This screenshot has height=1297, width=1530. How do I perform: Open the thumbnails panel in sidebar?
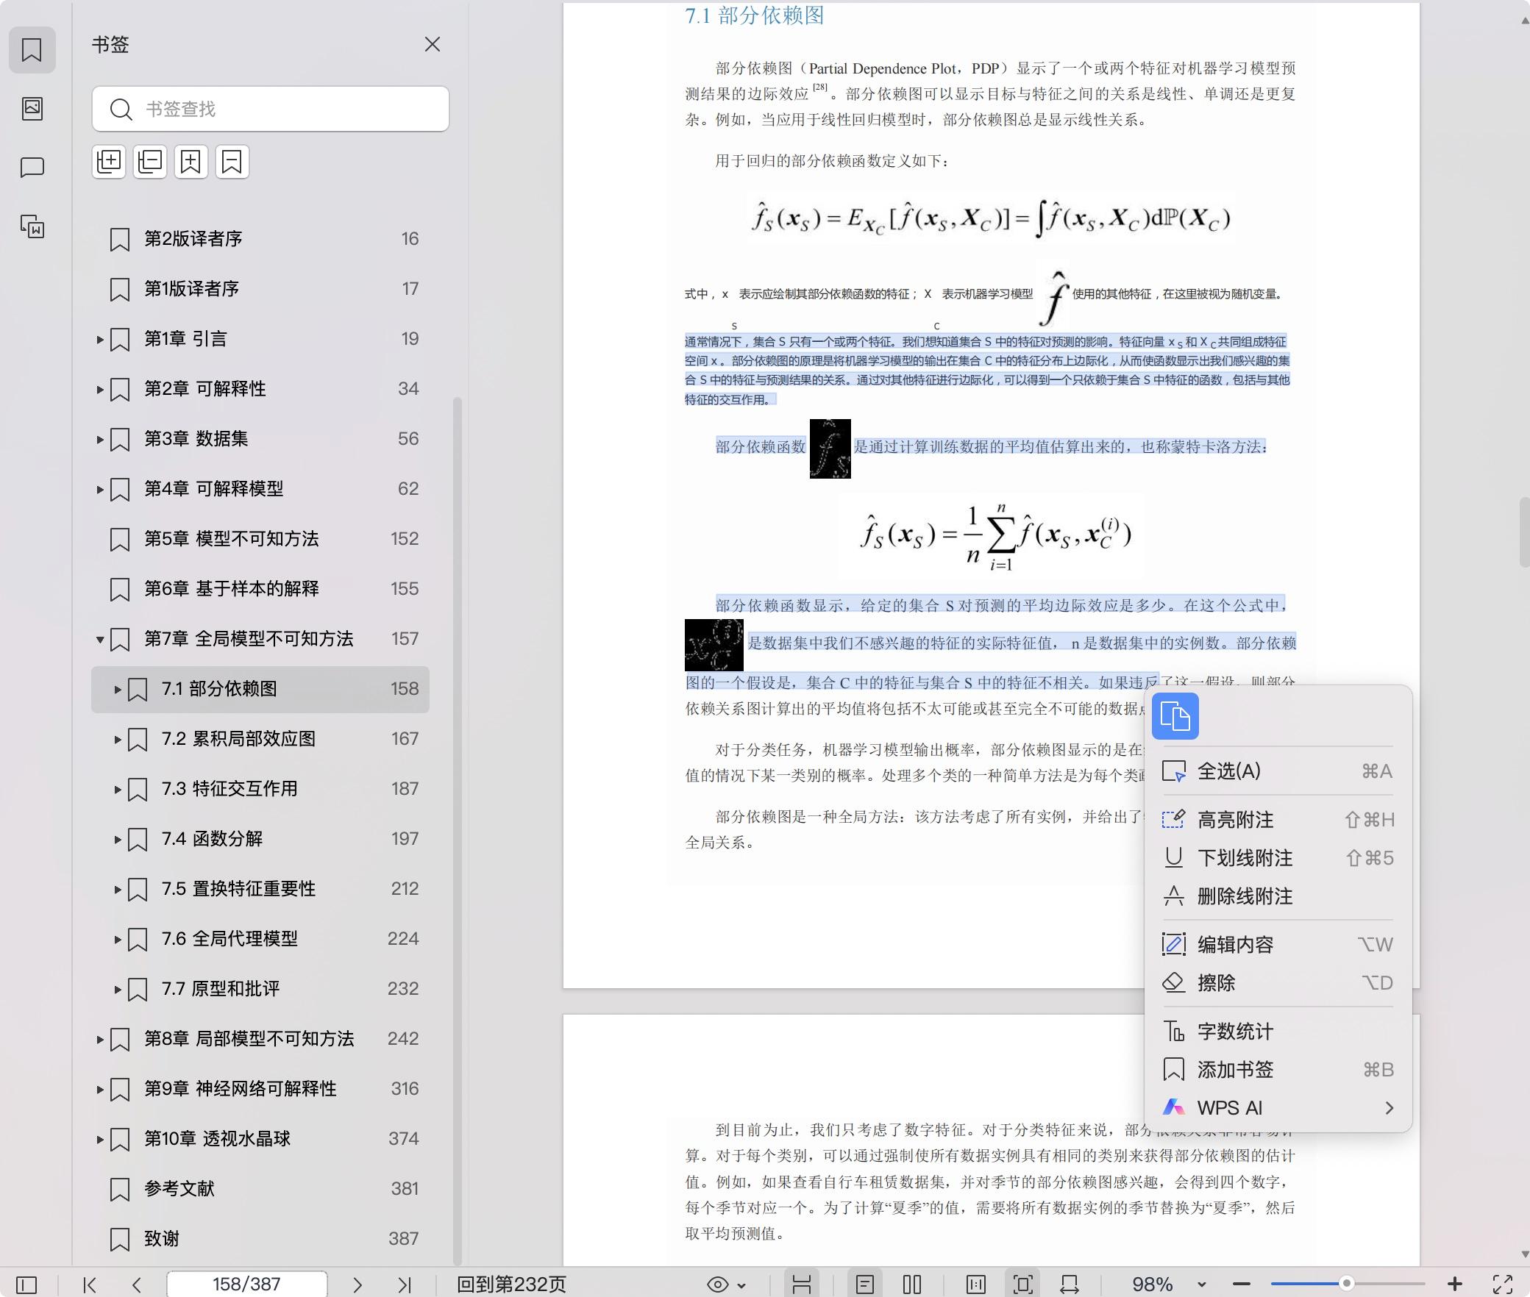point(32,109)
